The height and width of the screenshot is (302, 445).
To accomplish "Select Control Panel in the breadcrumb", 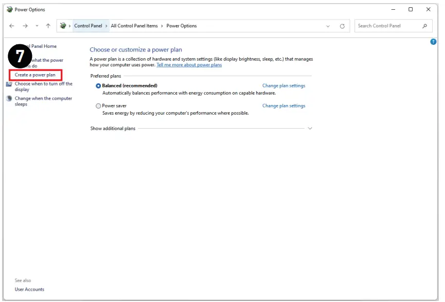I will tap(88, 26).
